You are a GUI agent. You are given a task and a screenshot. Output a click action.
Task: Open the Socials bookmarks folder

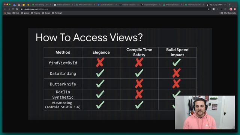[46, 13]
